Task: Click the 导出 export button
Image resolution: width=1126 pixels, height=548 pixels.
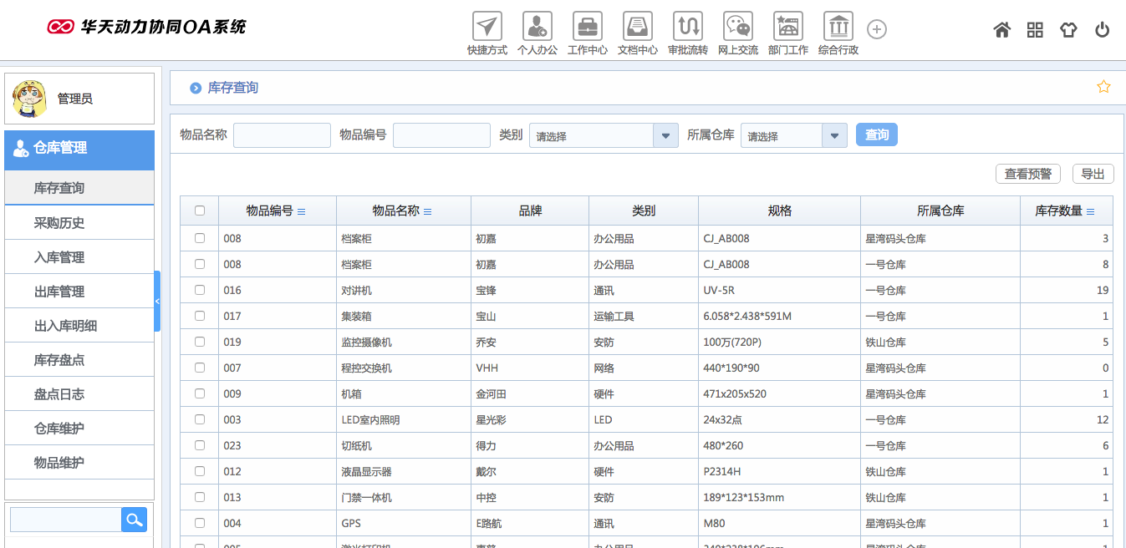Action: tap(1093, 174)
